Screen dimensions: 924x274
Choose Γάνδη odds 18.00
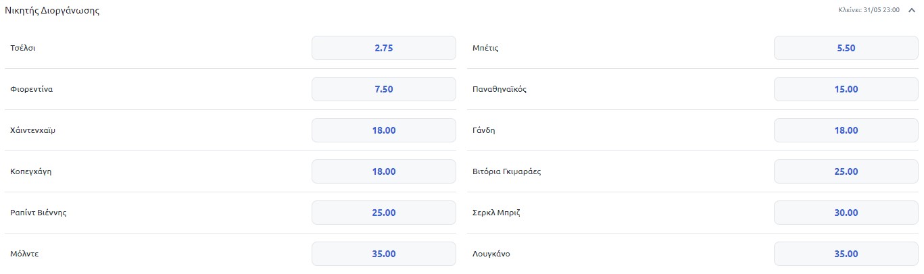[846, 130]
